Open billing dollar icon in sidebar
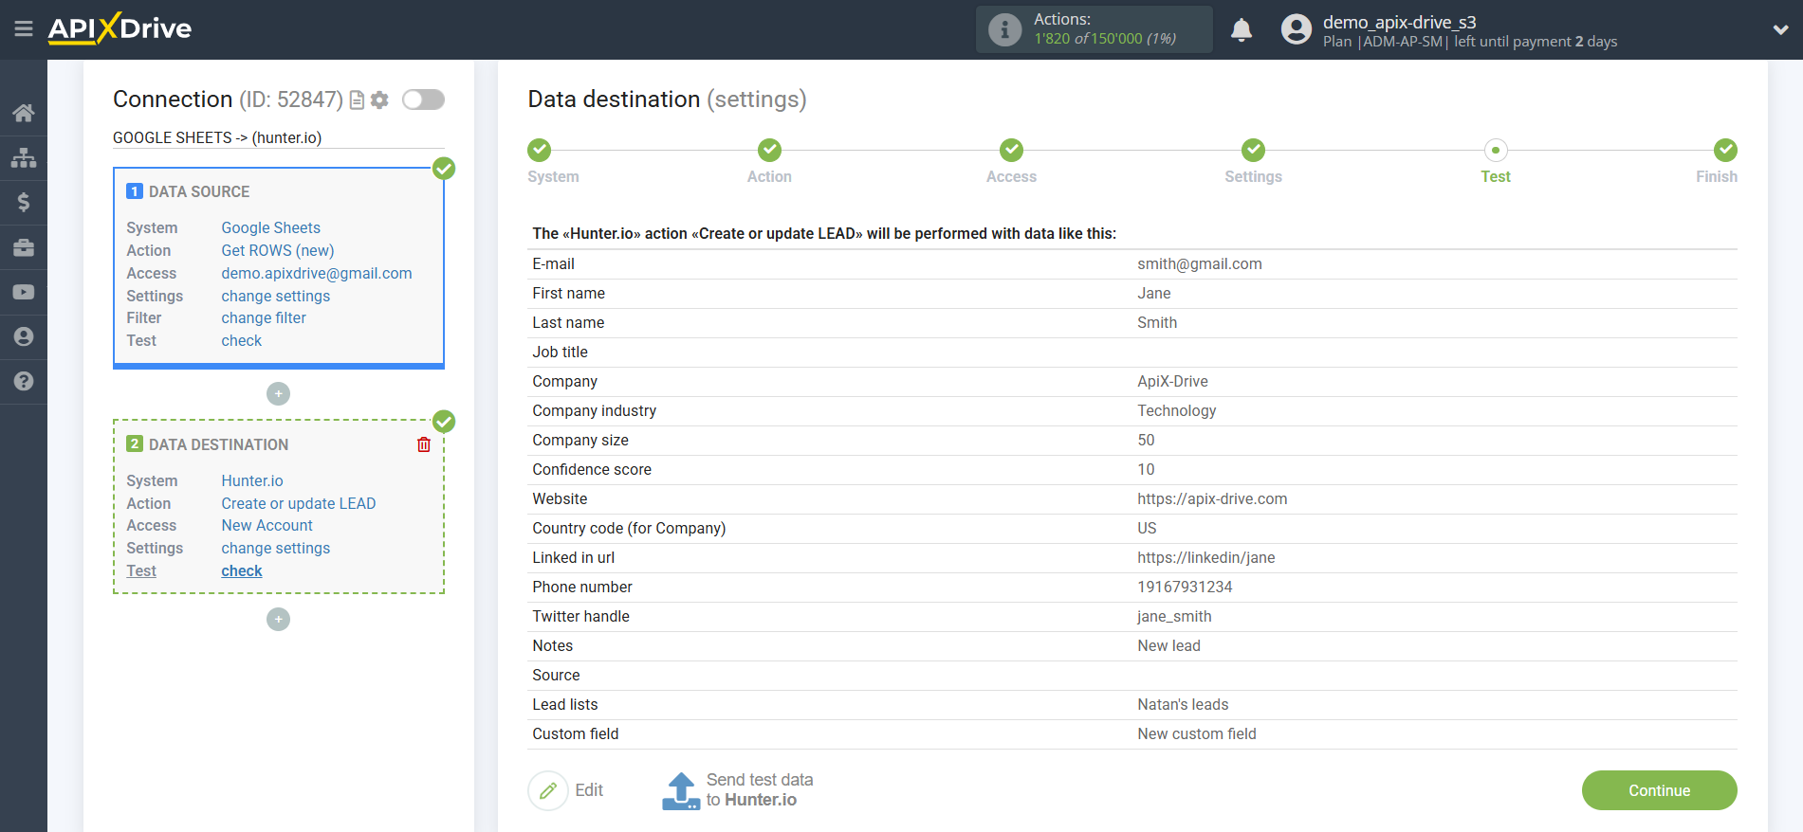The height and width of the screenshot is (832, 1803). pyautogui.click(x=24, y=202)
